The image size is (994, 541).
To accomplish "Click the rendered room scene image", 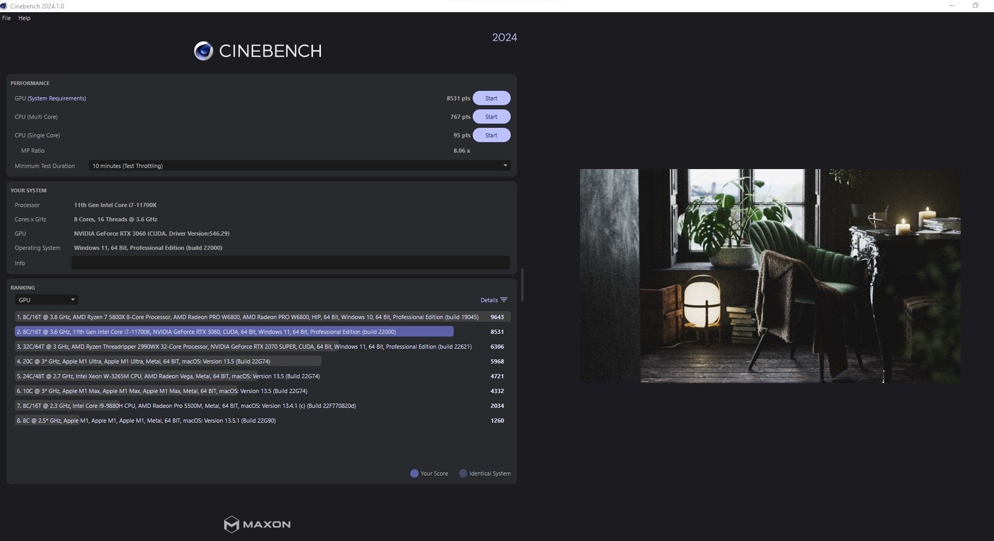I will pyautogui.click(x=770, y=276).
